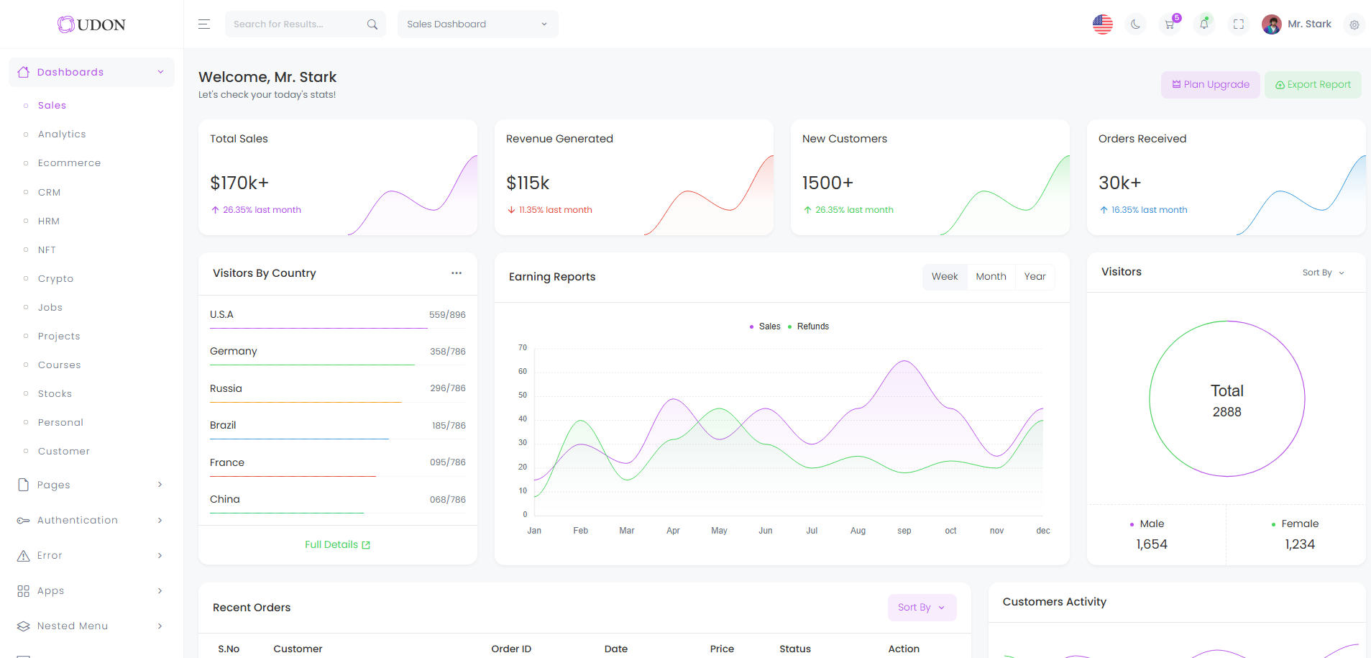
Task: Click the Orders Received card
Action: 1226,178
